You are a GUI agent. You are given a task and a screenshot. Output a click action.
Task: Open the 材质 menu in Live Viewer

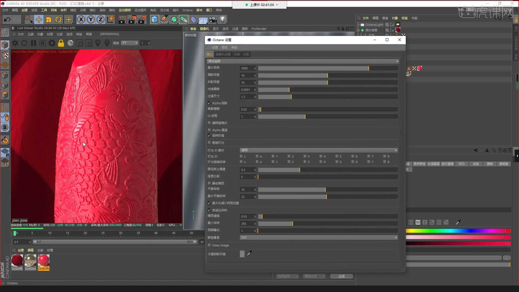point(50,34)
